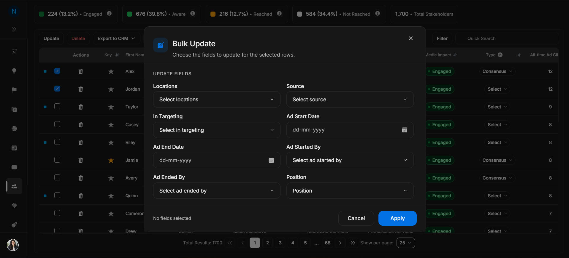
Task: Open the Select source dropdown
Action: coord(350,100)
